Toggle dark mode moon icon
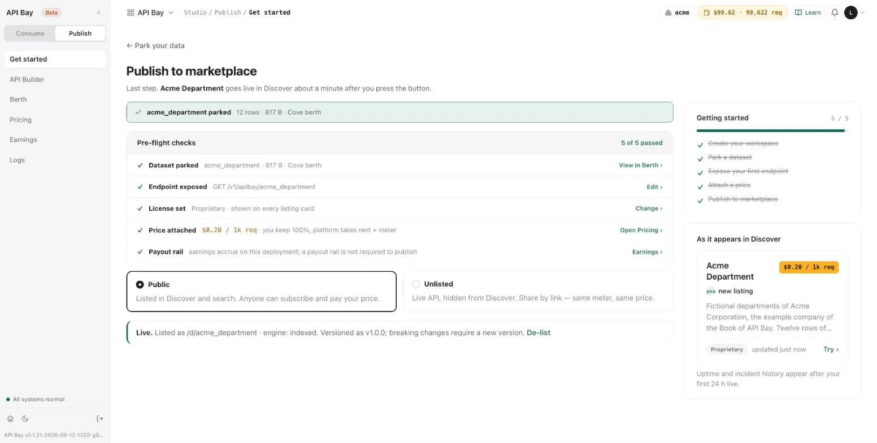This screenshot has height=443, width=877. click(25, 419)
